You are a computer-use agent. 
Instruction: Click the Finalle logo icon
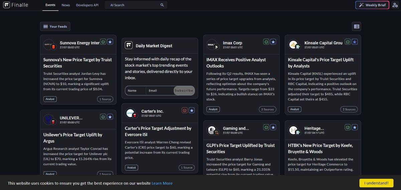pyautogui.click(x=6, y=5)
